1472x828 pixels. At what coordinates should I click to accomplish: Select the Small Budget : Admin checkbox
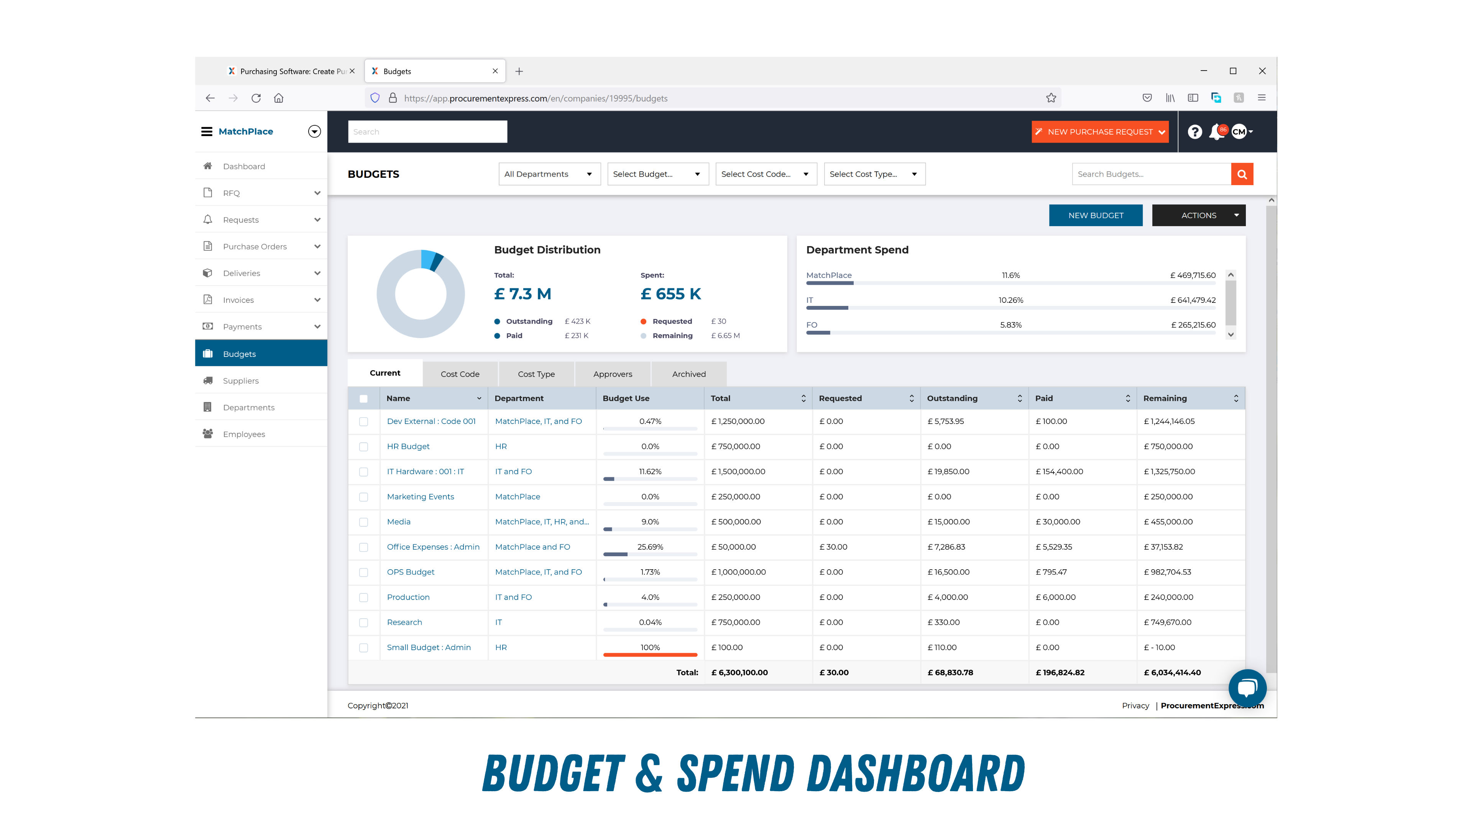click(x=363, y=648)
